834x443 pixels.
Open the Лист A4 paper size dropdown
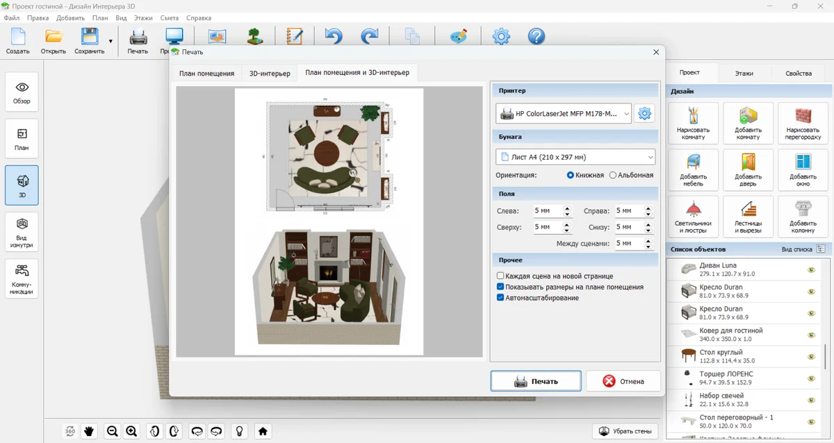tap(575, 157)
